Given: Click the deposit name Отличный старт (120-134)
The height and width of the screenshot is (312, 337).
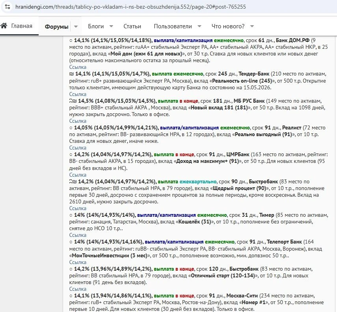Looking at the screenshot, I should pyautogui.click(x=223, y=275).
